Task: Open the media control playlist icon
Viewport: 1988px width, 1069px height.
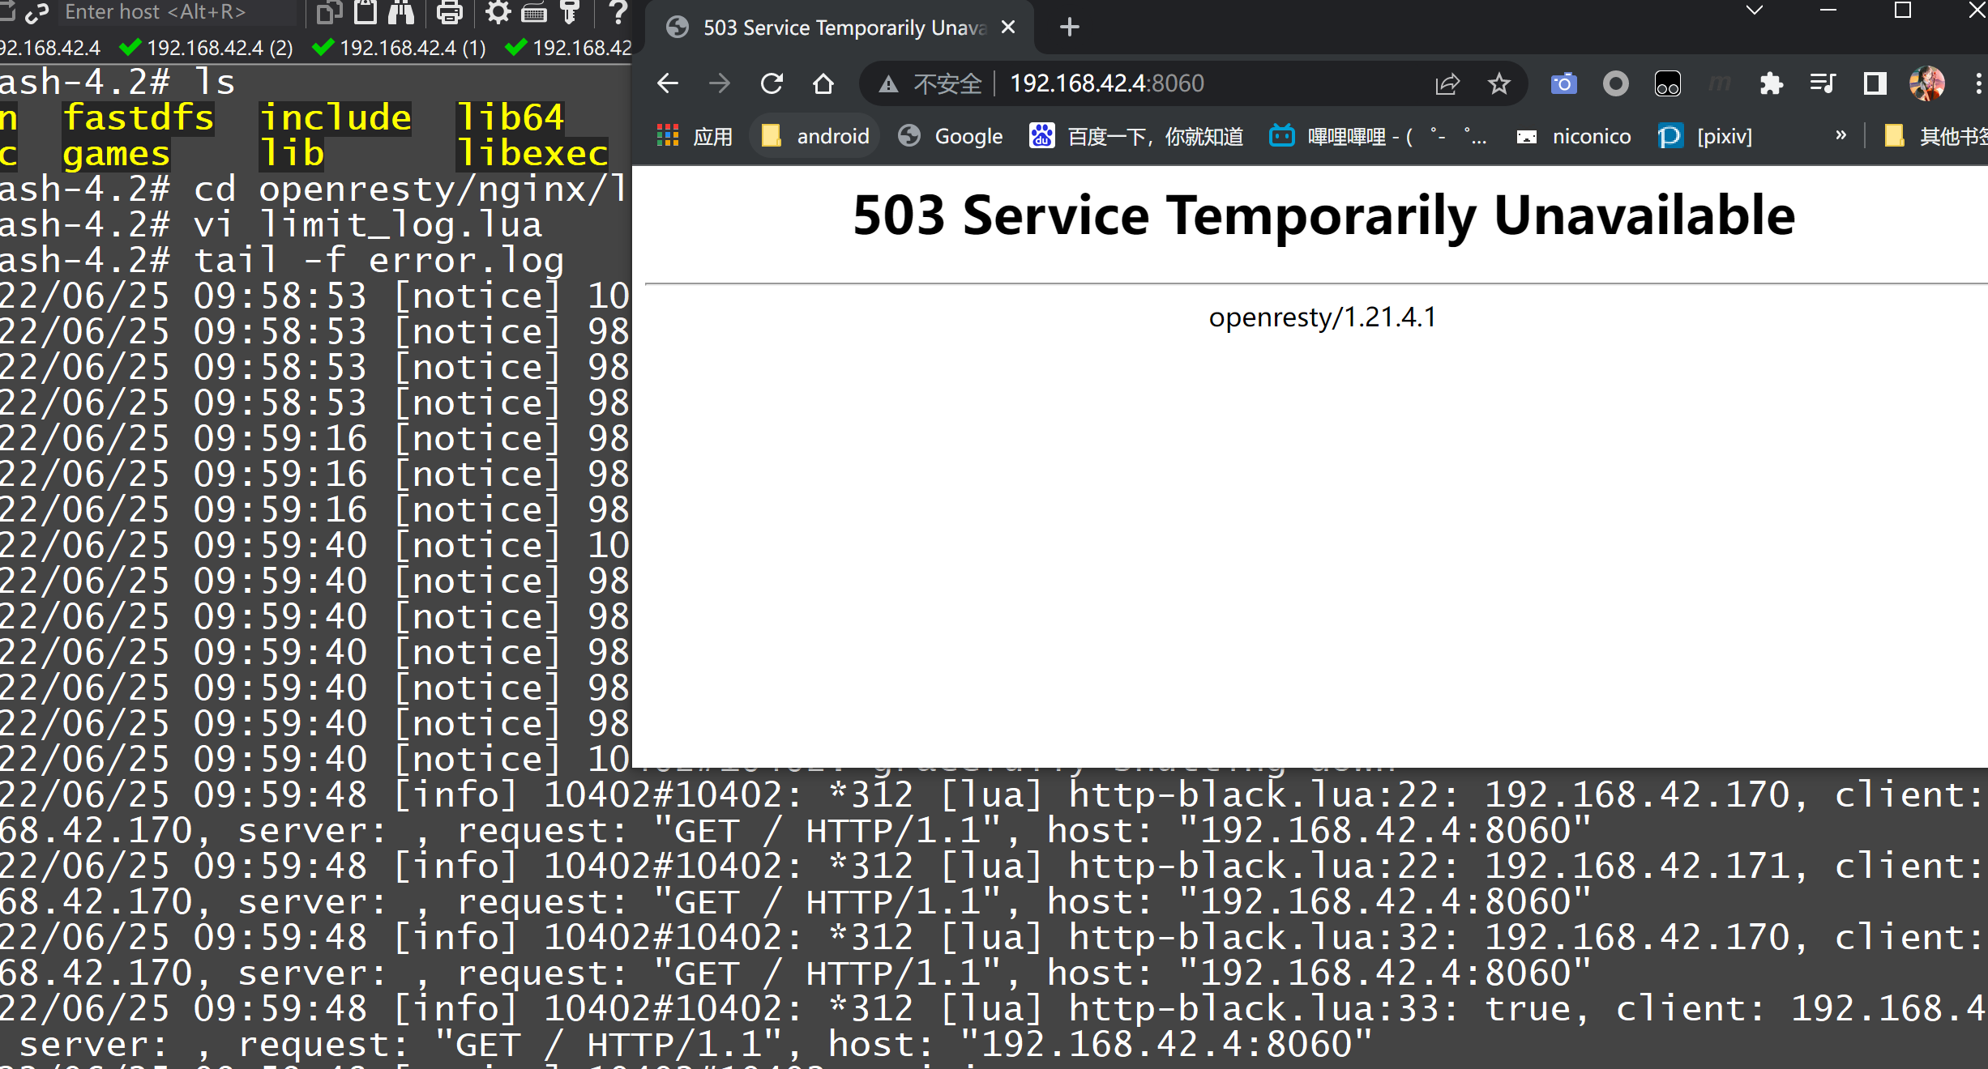Action: pyautogui.click(x=1823, y=83)
